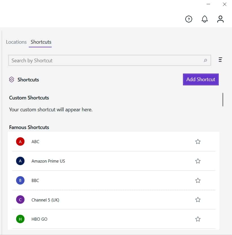Open the Amazon Prime US shortcut
The height and width of the screenshot is (235, 232).
[x=114, y=161]
